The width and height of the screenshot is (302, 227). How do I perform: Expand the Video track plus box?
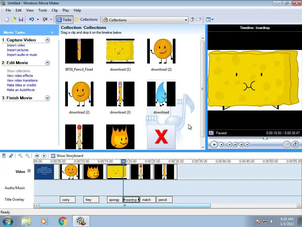pyautogui.click(x=29, y=171)
